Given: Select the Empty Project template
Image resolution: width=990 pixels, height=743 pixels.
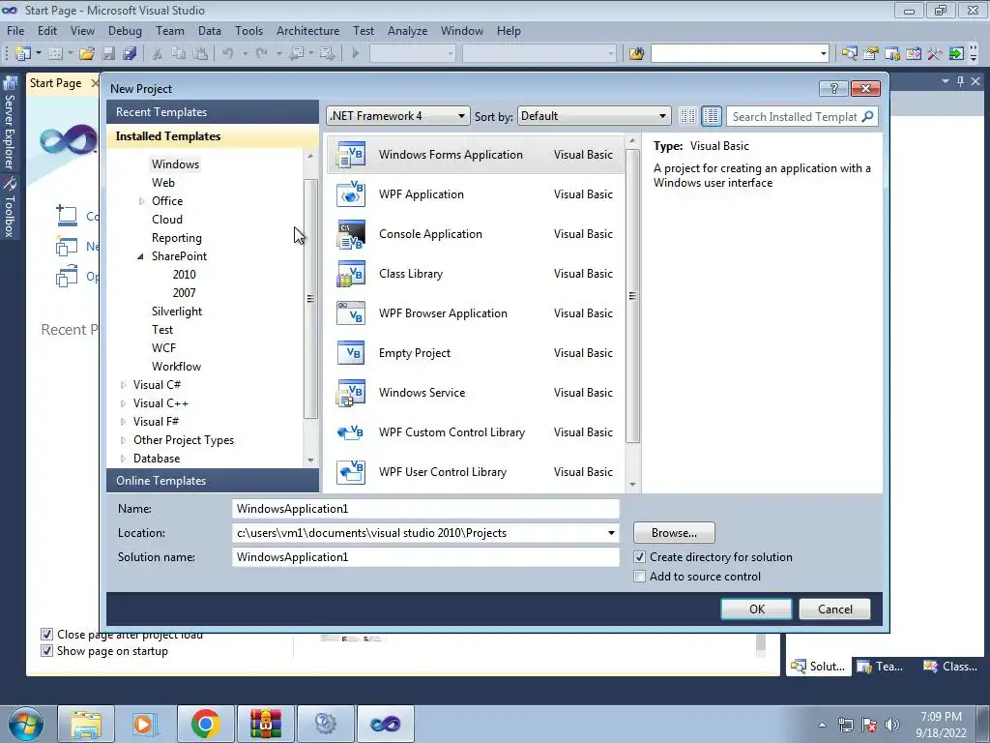Looking at the screenshot, I should click(x=475, y=353).
